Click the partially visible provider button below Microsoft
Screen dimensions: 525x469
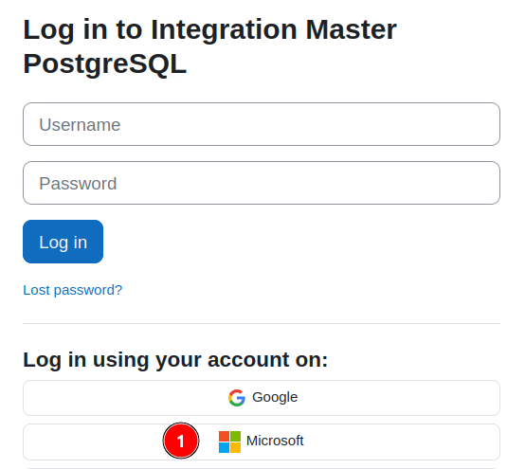tap(262, 468)
